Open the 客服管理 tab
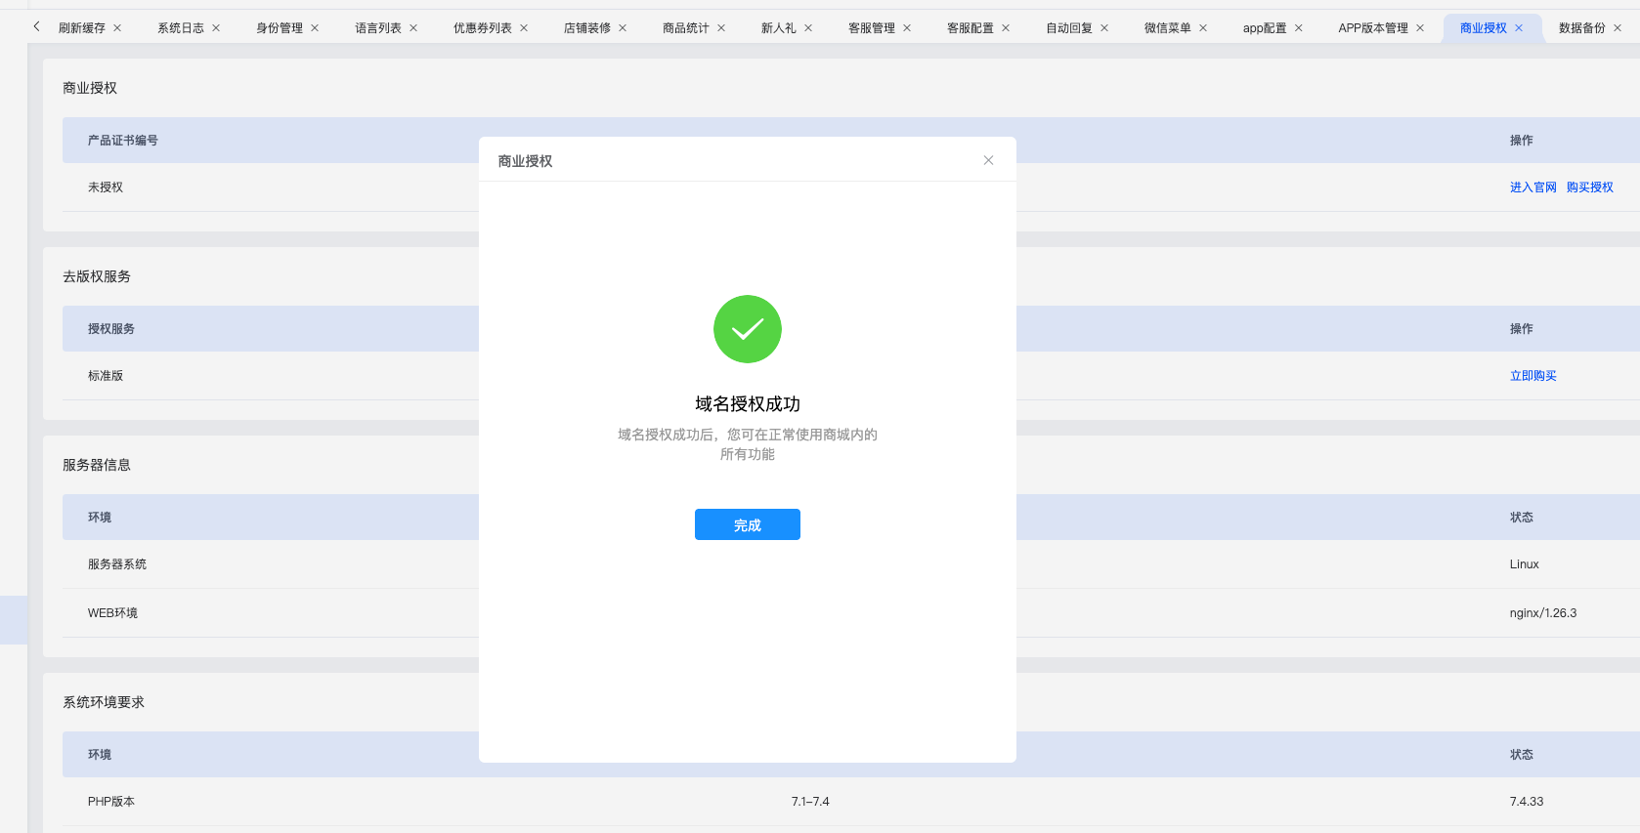1640x833 pixels. tap(871, 28)
